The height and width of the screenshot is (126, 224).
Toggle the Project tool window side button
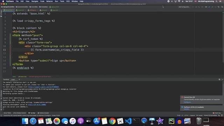coord(1,13)
